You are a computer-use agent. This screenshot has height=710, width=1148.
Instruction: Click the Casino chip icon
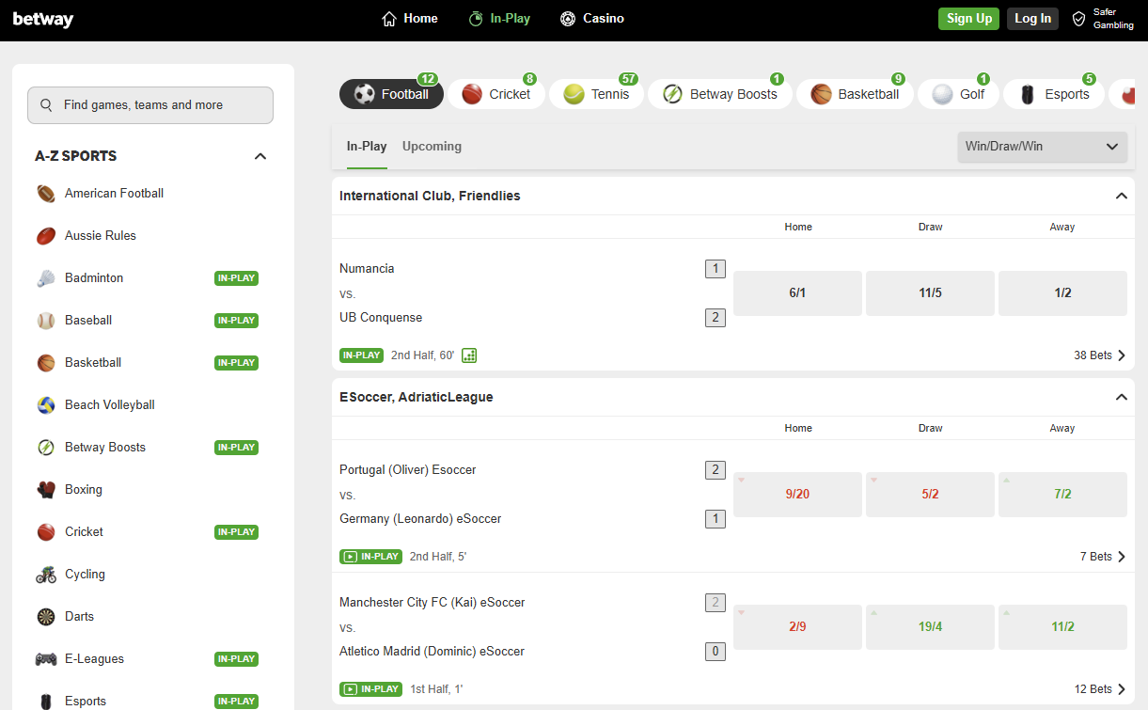568,19
